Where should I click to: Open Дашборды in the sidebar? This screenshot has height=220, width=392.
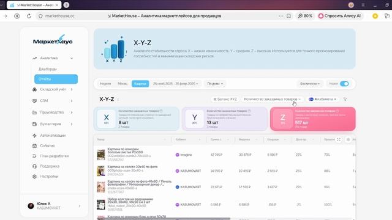click(48, 69)
